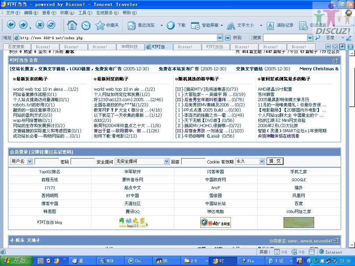Screen dimensions: 355x266
Task: Open the 天涯社区 friend link
Action: click(x=132, y=203)
